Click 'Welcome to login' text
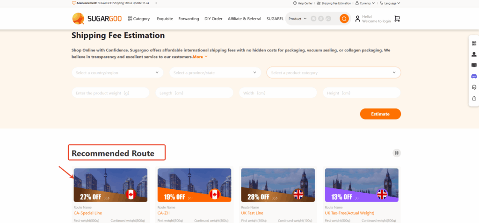This screenshot has height=223, width=479. 377,21
